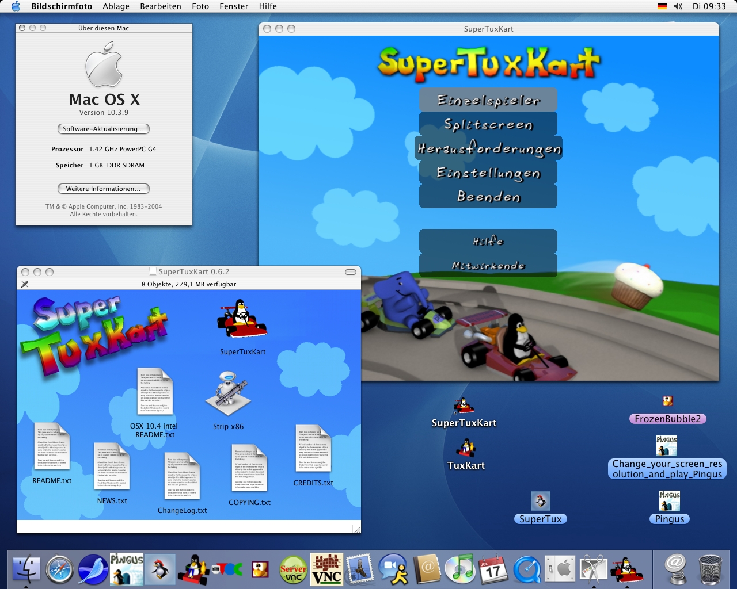Viewport: 737px width, 589px height.
Task: Open Hilfe in the SuperTuxKart game menu
Action: click(488, 241)
